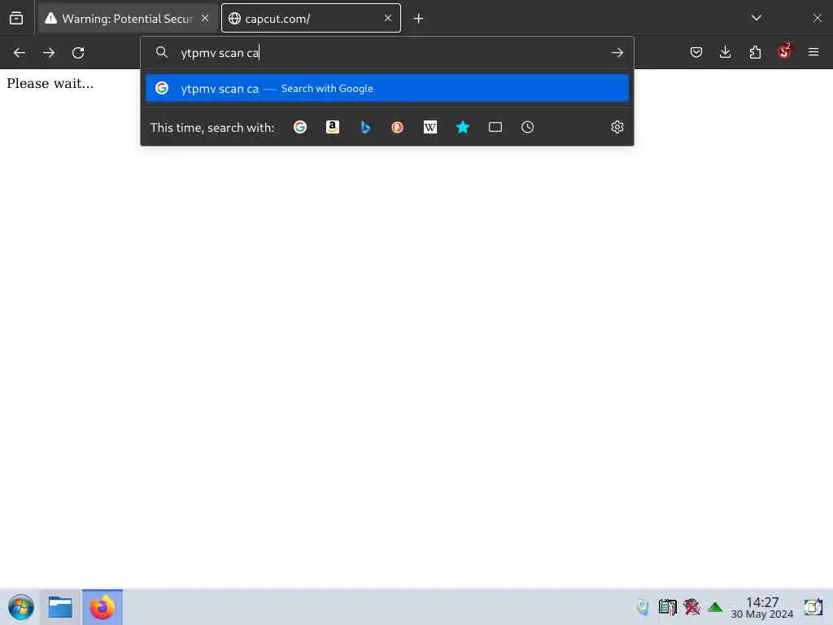Select 'ytpmv scan ca' Search with Google suggestion
The width and height of the screenshot is (833, 625).
click(386, 88)
